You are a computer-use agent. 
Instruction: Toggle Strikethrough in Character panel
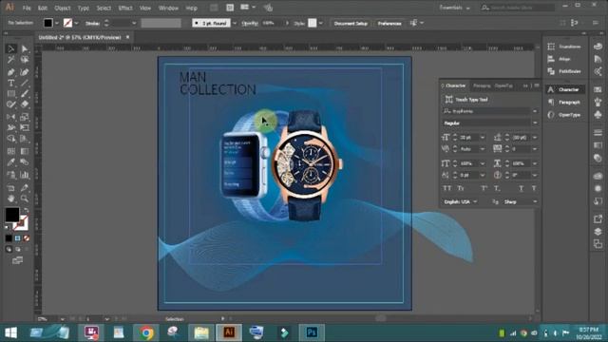(534, 188)
